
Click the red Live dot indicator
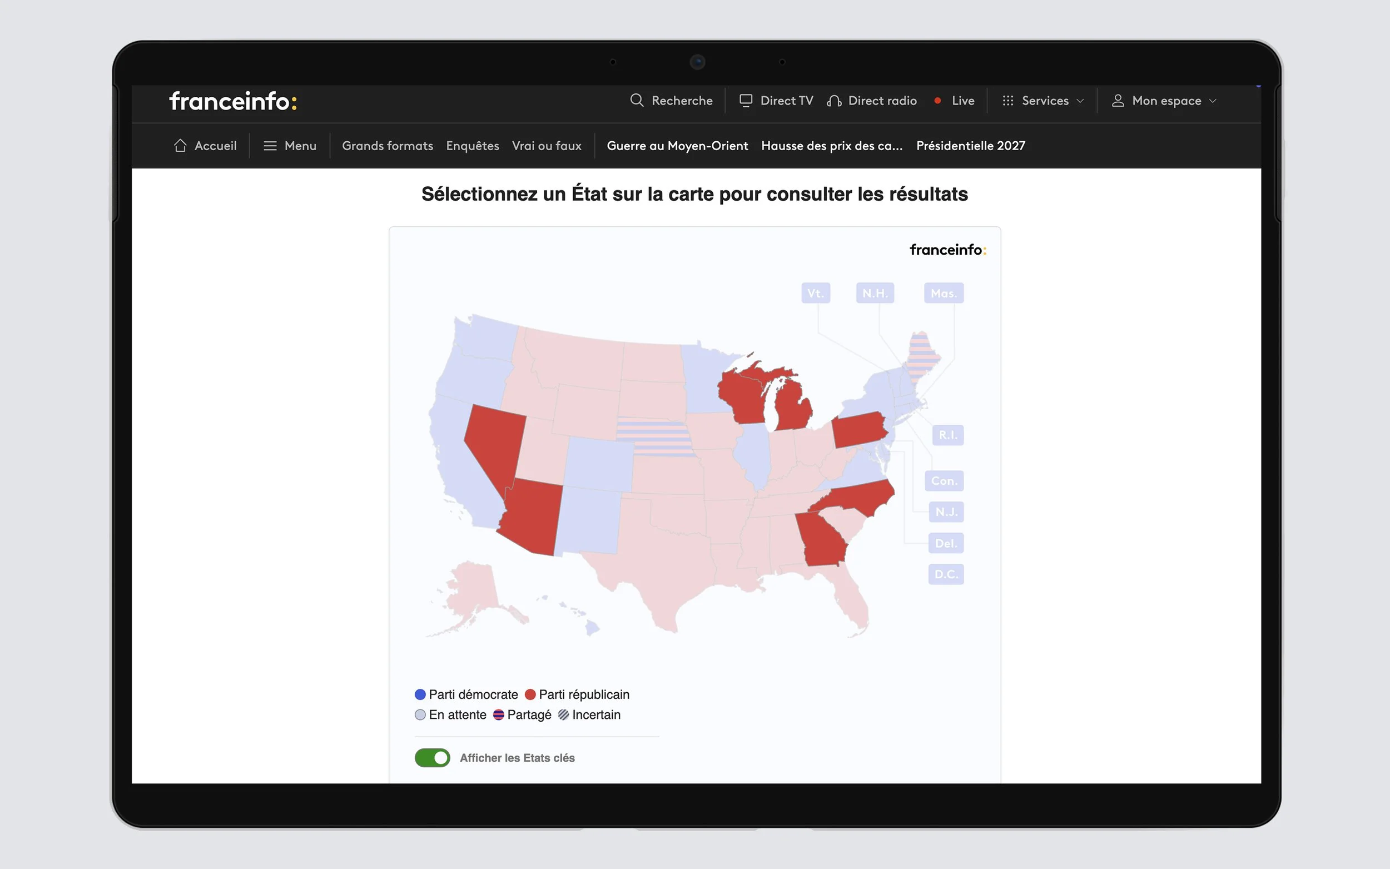tap(937, 101)
